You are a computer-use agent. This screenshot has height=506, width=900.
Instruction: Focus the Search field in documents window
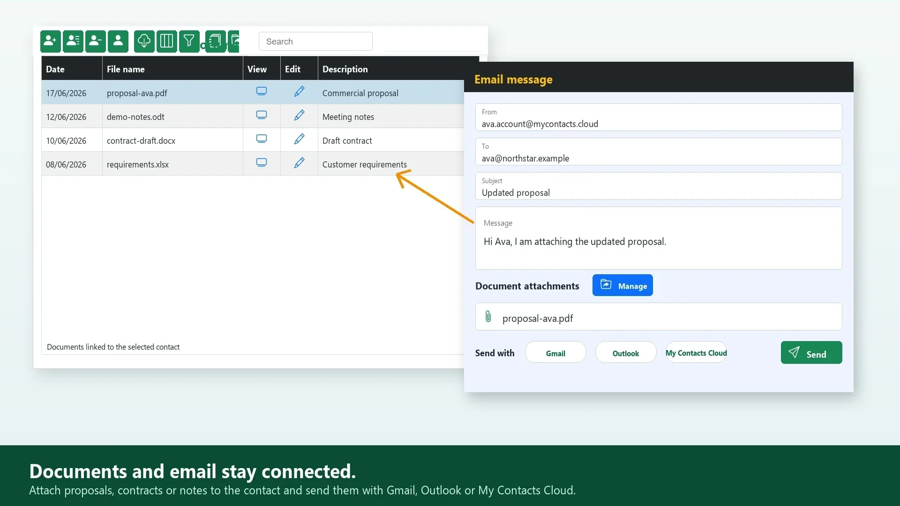pos(315,41)
